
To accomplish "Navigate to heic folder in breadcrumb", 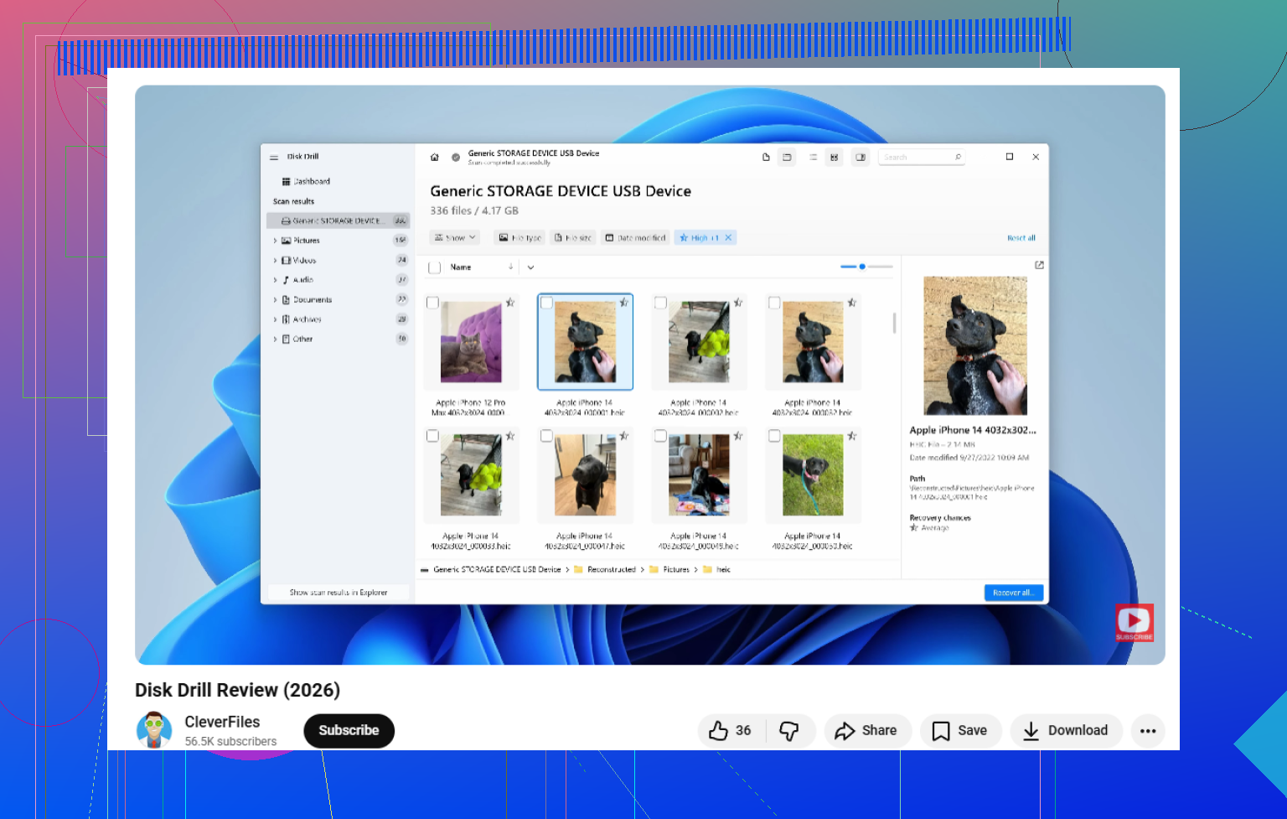I will 723,570.
